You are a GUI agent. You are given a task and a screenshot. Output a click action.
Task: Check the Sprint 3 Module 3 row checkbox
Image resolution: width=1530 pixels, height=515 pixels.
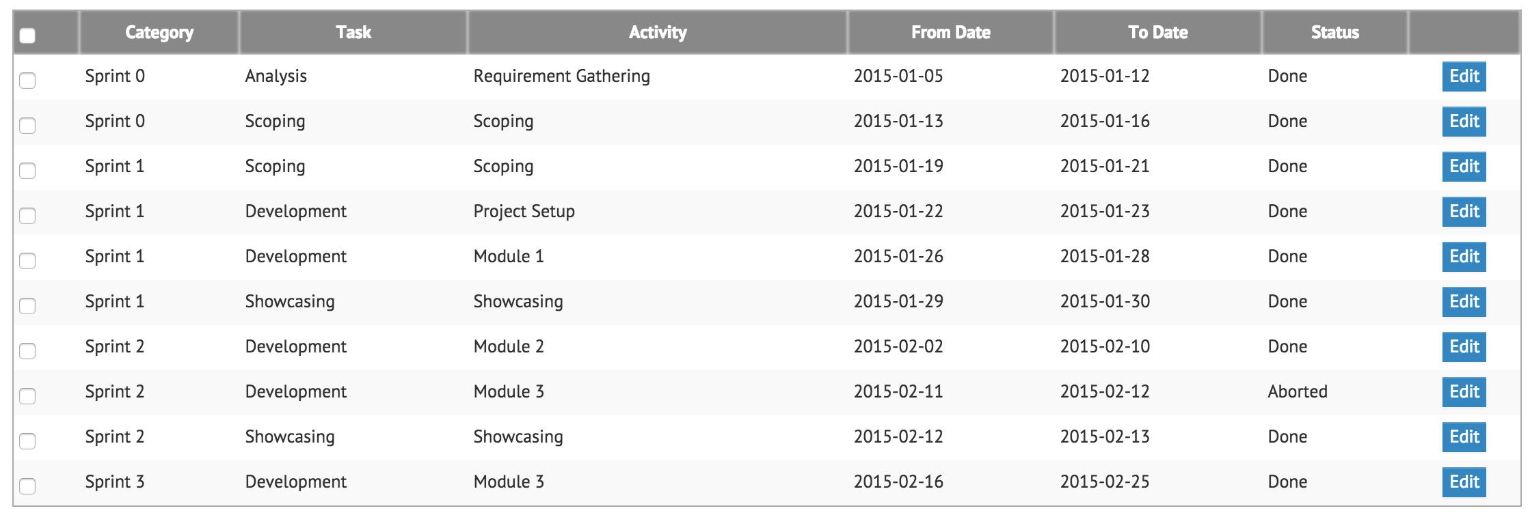27,486
